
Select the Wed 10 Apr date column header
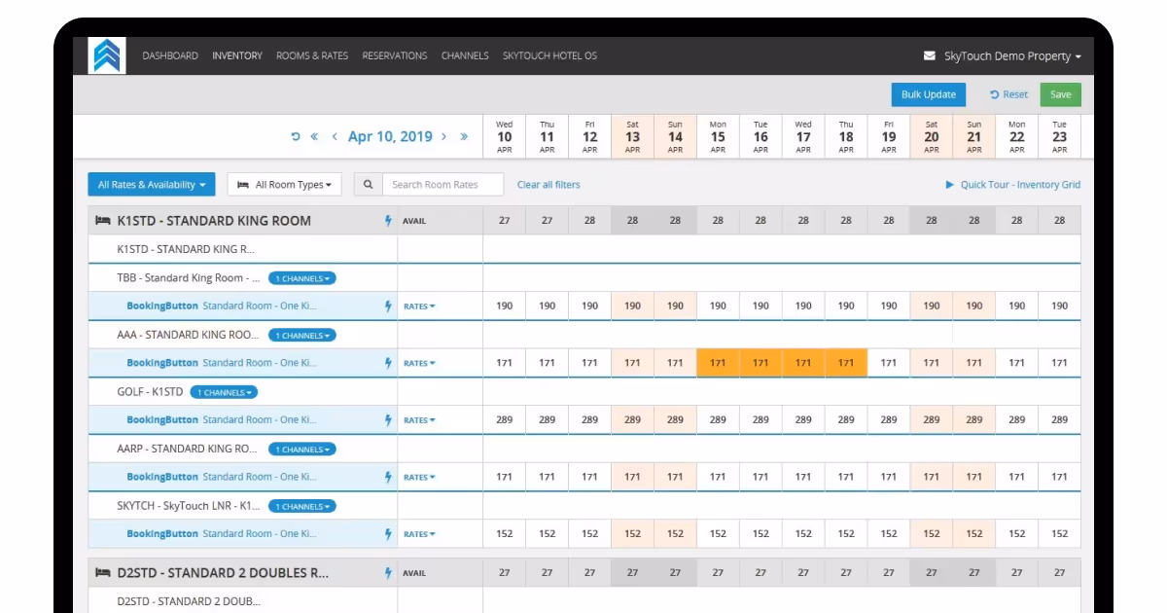click(x=505, y=137)
